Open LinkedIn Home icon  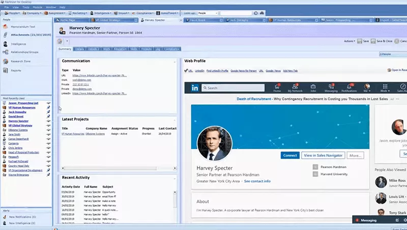[x=277, y=88]
